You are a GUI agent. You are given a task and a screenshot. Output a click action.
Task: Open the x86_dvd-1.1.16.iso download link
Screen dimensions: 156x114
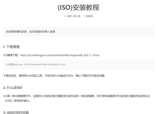point(60,55)
